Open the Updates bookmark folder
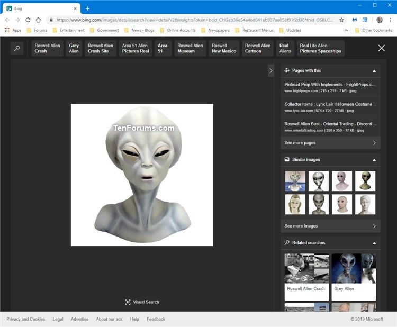 tap(290, 30)
